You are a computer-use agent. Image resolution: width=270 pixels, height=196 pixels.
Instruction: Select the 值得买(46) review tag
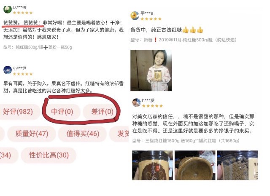83,134
